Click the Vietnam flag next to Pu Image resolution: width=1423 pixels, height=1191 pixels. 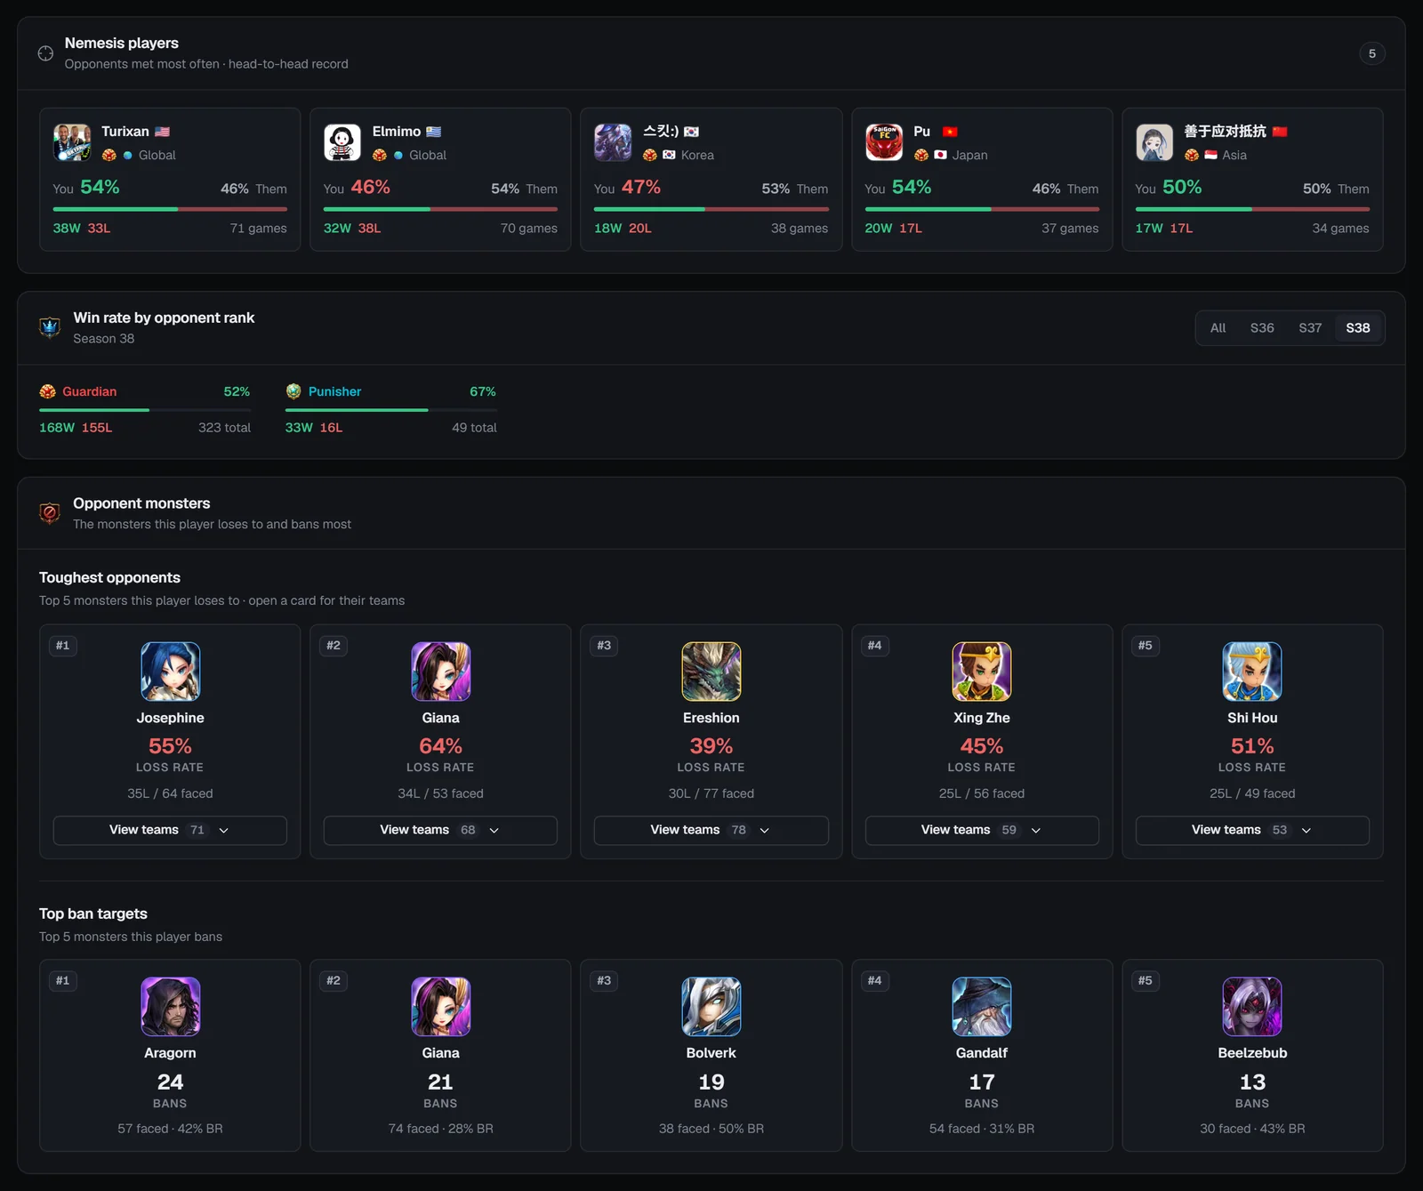950,132
